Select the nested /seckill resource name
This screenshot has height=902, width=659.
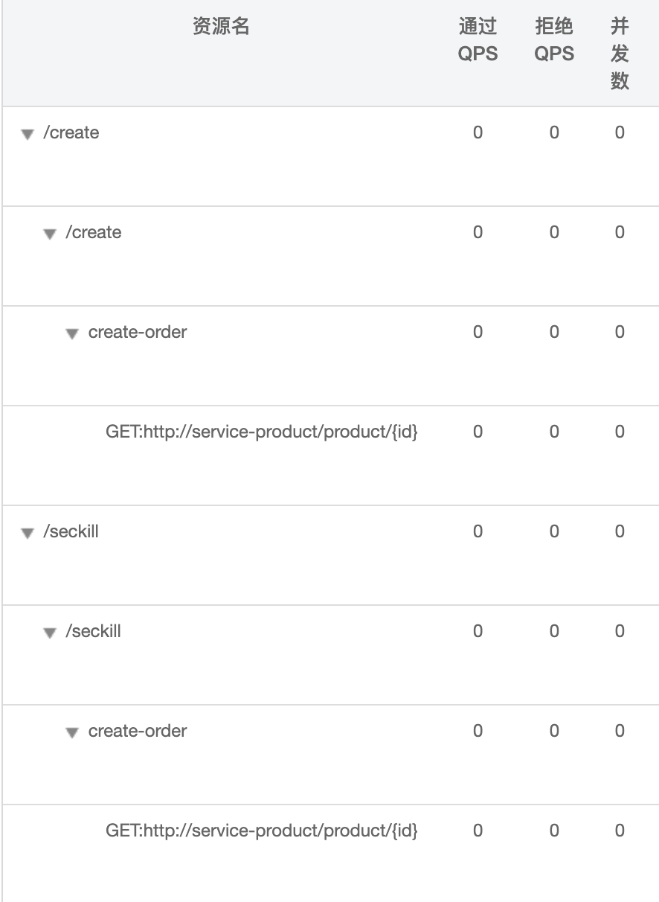point(94,632)
